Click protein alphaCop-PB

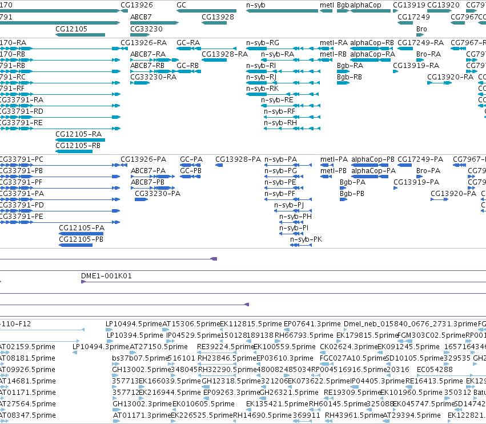click(373, 159)
